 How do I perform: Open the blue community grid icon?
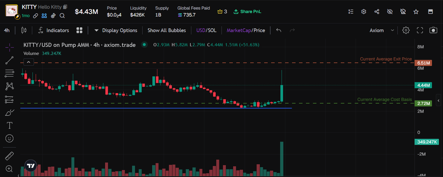[x=44, y=16]
